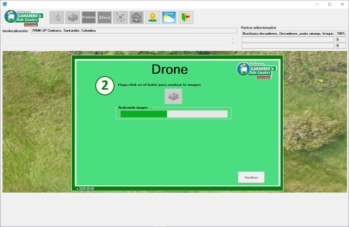Click the exit door icon
The image size is (349, 227).
pos(186,18)
